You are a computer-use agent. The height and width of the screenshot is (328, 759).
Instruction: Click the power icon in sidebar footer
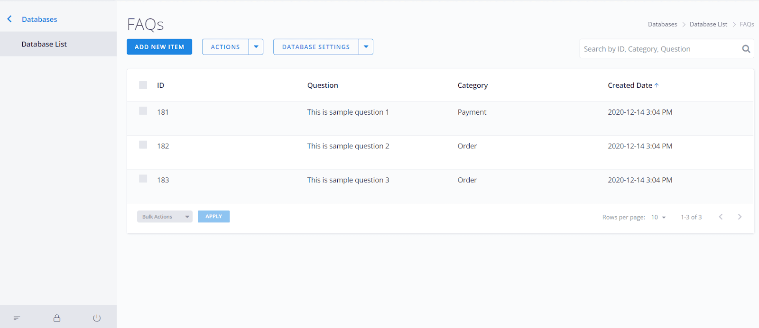point(97,318)
